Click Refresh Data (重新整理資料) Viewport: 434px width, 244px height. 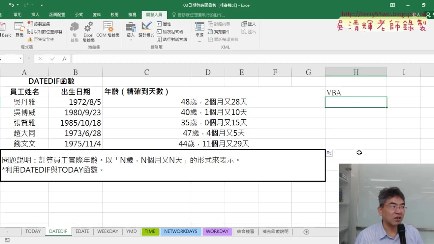[223, 39]
